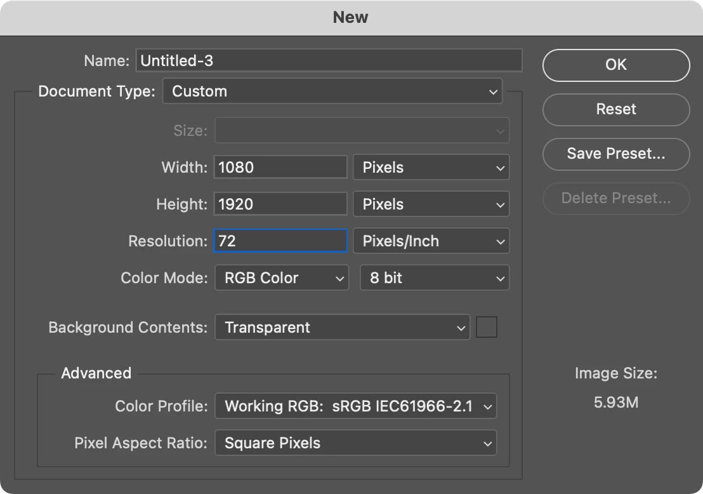This screenshot has width=703, height=494.
Task: Click the Height input field
Action: point(280,204)
